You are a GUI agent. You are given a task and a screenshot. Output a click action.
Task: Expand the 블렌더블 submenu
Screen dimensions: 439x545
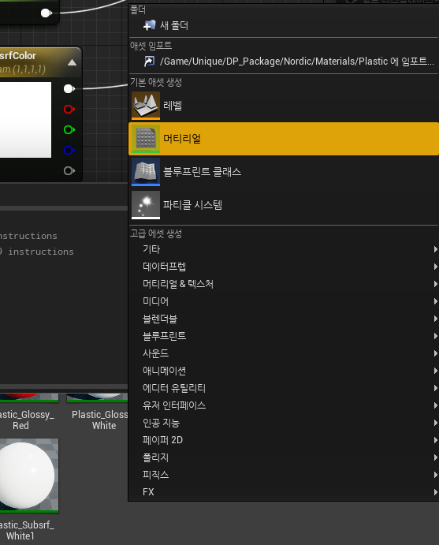(x=284, y=319)
